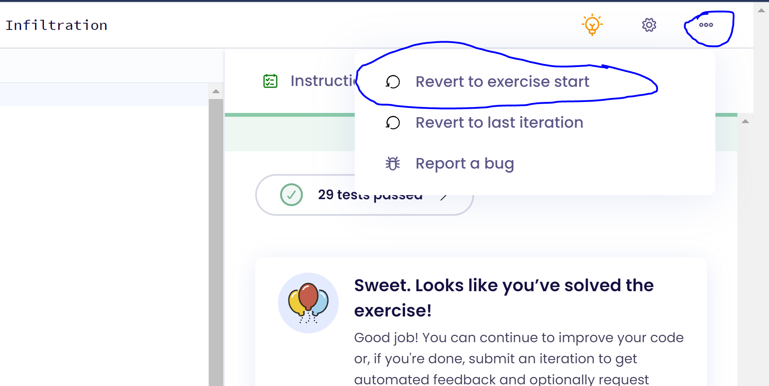Click the balloons celebration illustration
This screenshot has height=386, width=769.
pos(308,303)
